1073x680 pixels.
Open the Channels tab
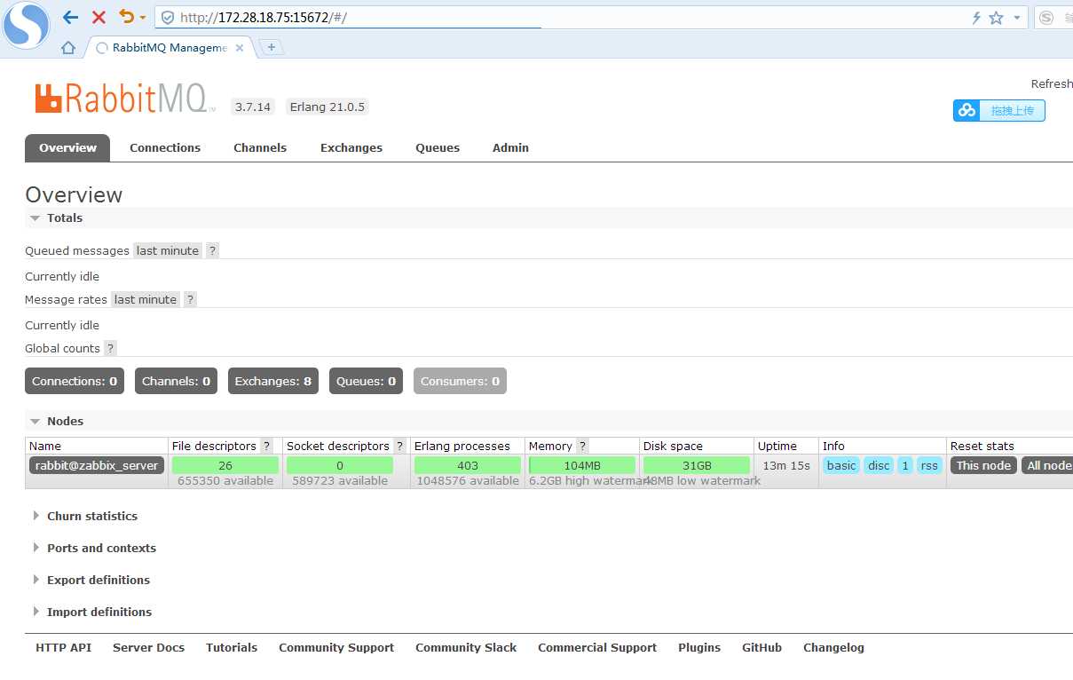(260, 148)
